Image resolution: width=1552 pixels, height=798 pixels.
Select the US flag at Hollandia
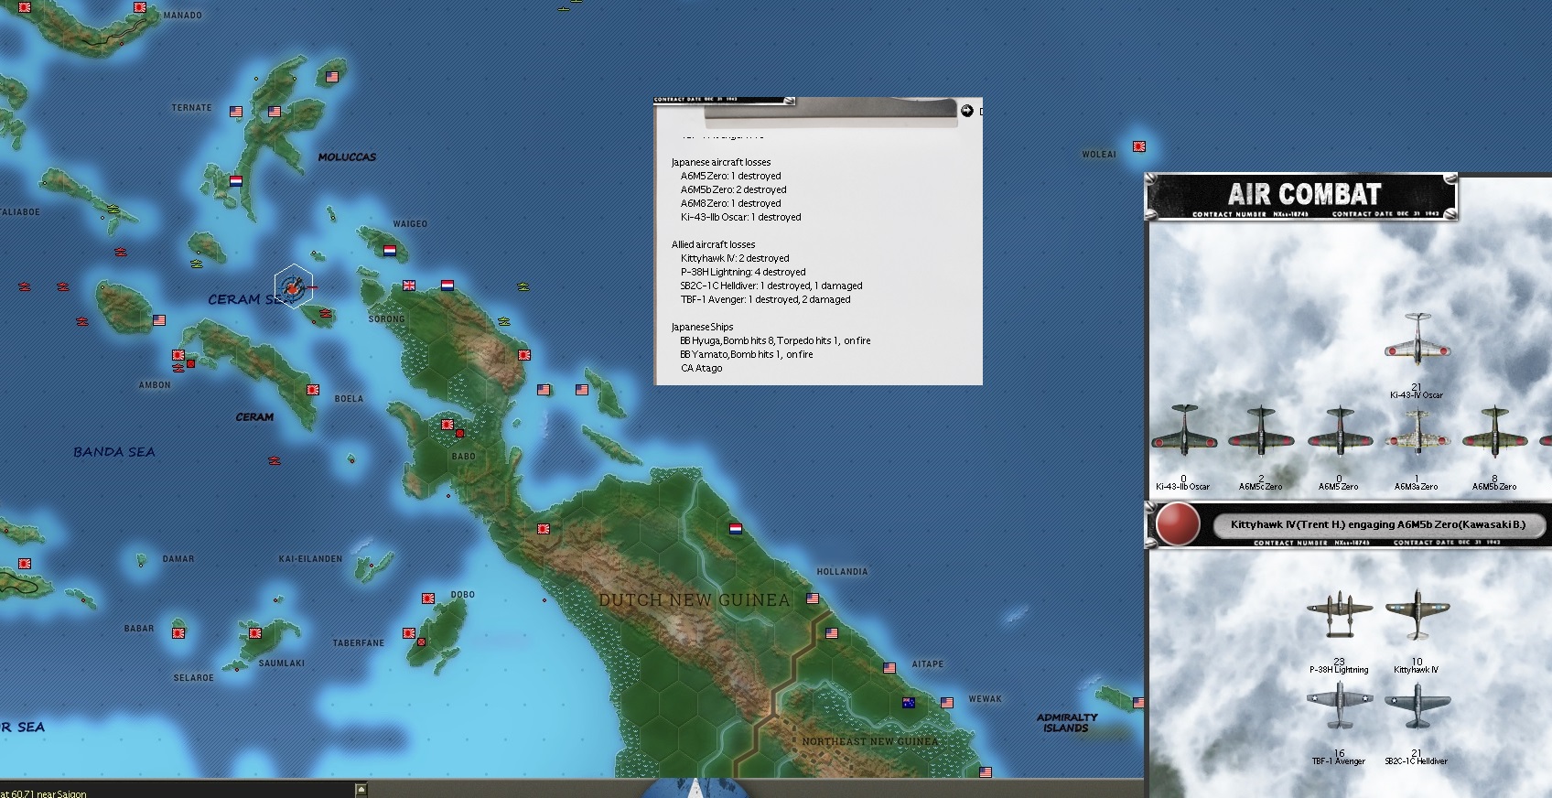coord(813,598)
